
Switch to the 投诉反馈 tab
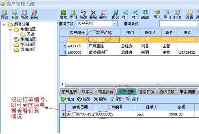[167, 92]
